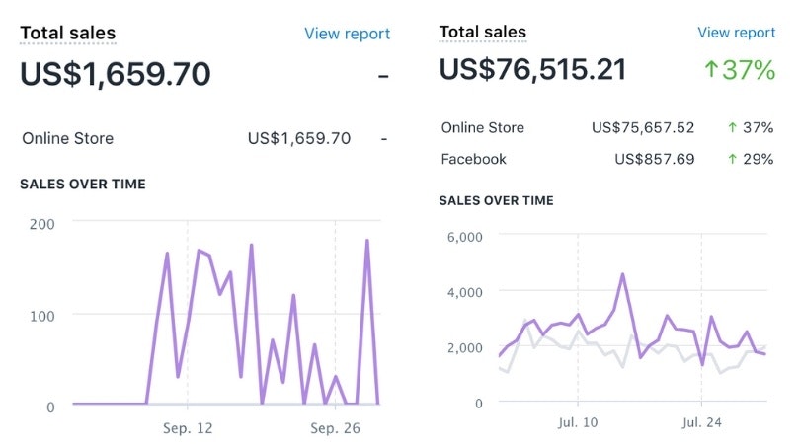Click the Total sales heading above US$1,659.70
The image size is (800, 444).
(67, 34)
